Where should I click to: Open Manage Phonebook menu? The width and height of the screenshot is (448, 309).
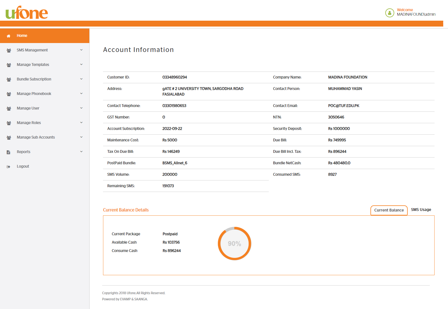pos(45,94)
